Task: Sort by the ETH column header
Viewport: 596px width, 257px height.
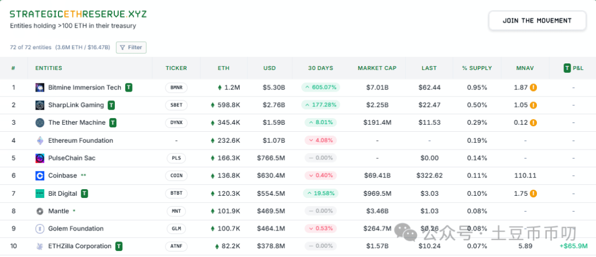Action: 223,68
